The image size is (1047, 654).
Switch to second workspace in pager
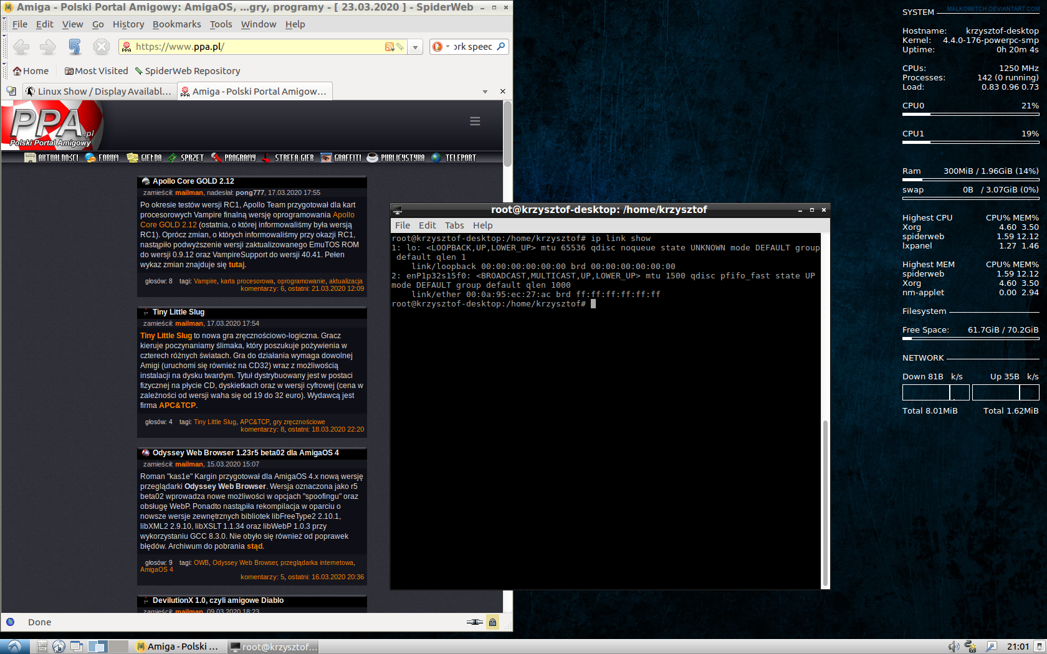118,647
